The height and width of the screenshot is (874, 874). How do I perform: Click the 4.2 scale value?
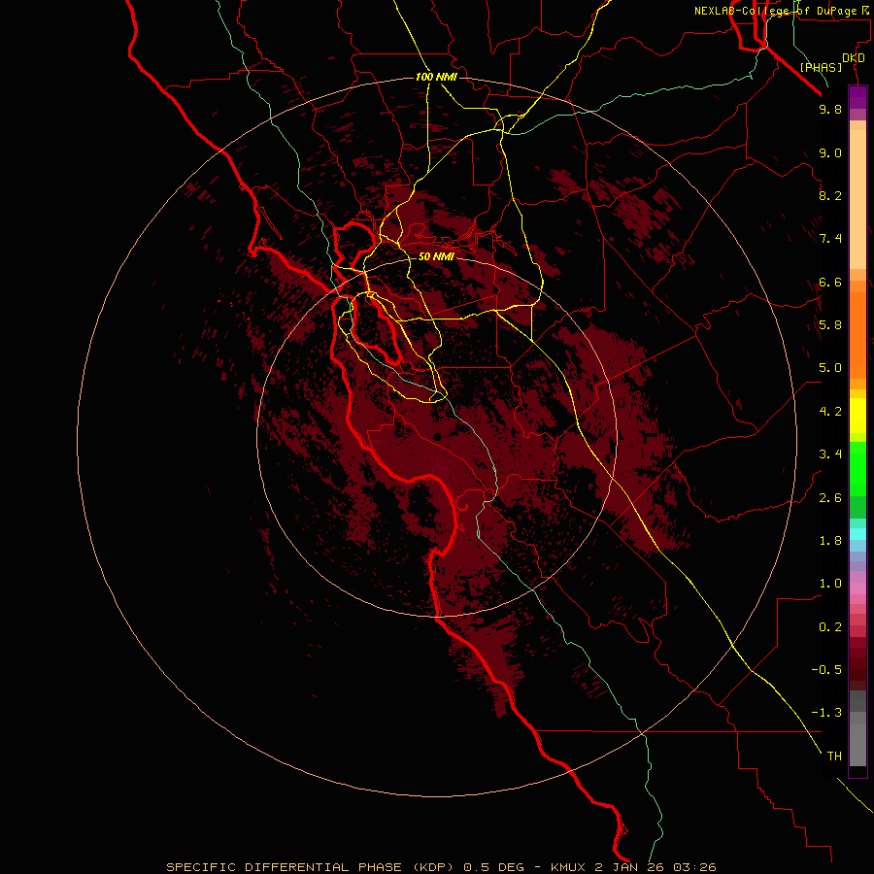830,412
